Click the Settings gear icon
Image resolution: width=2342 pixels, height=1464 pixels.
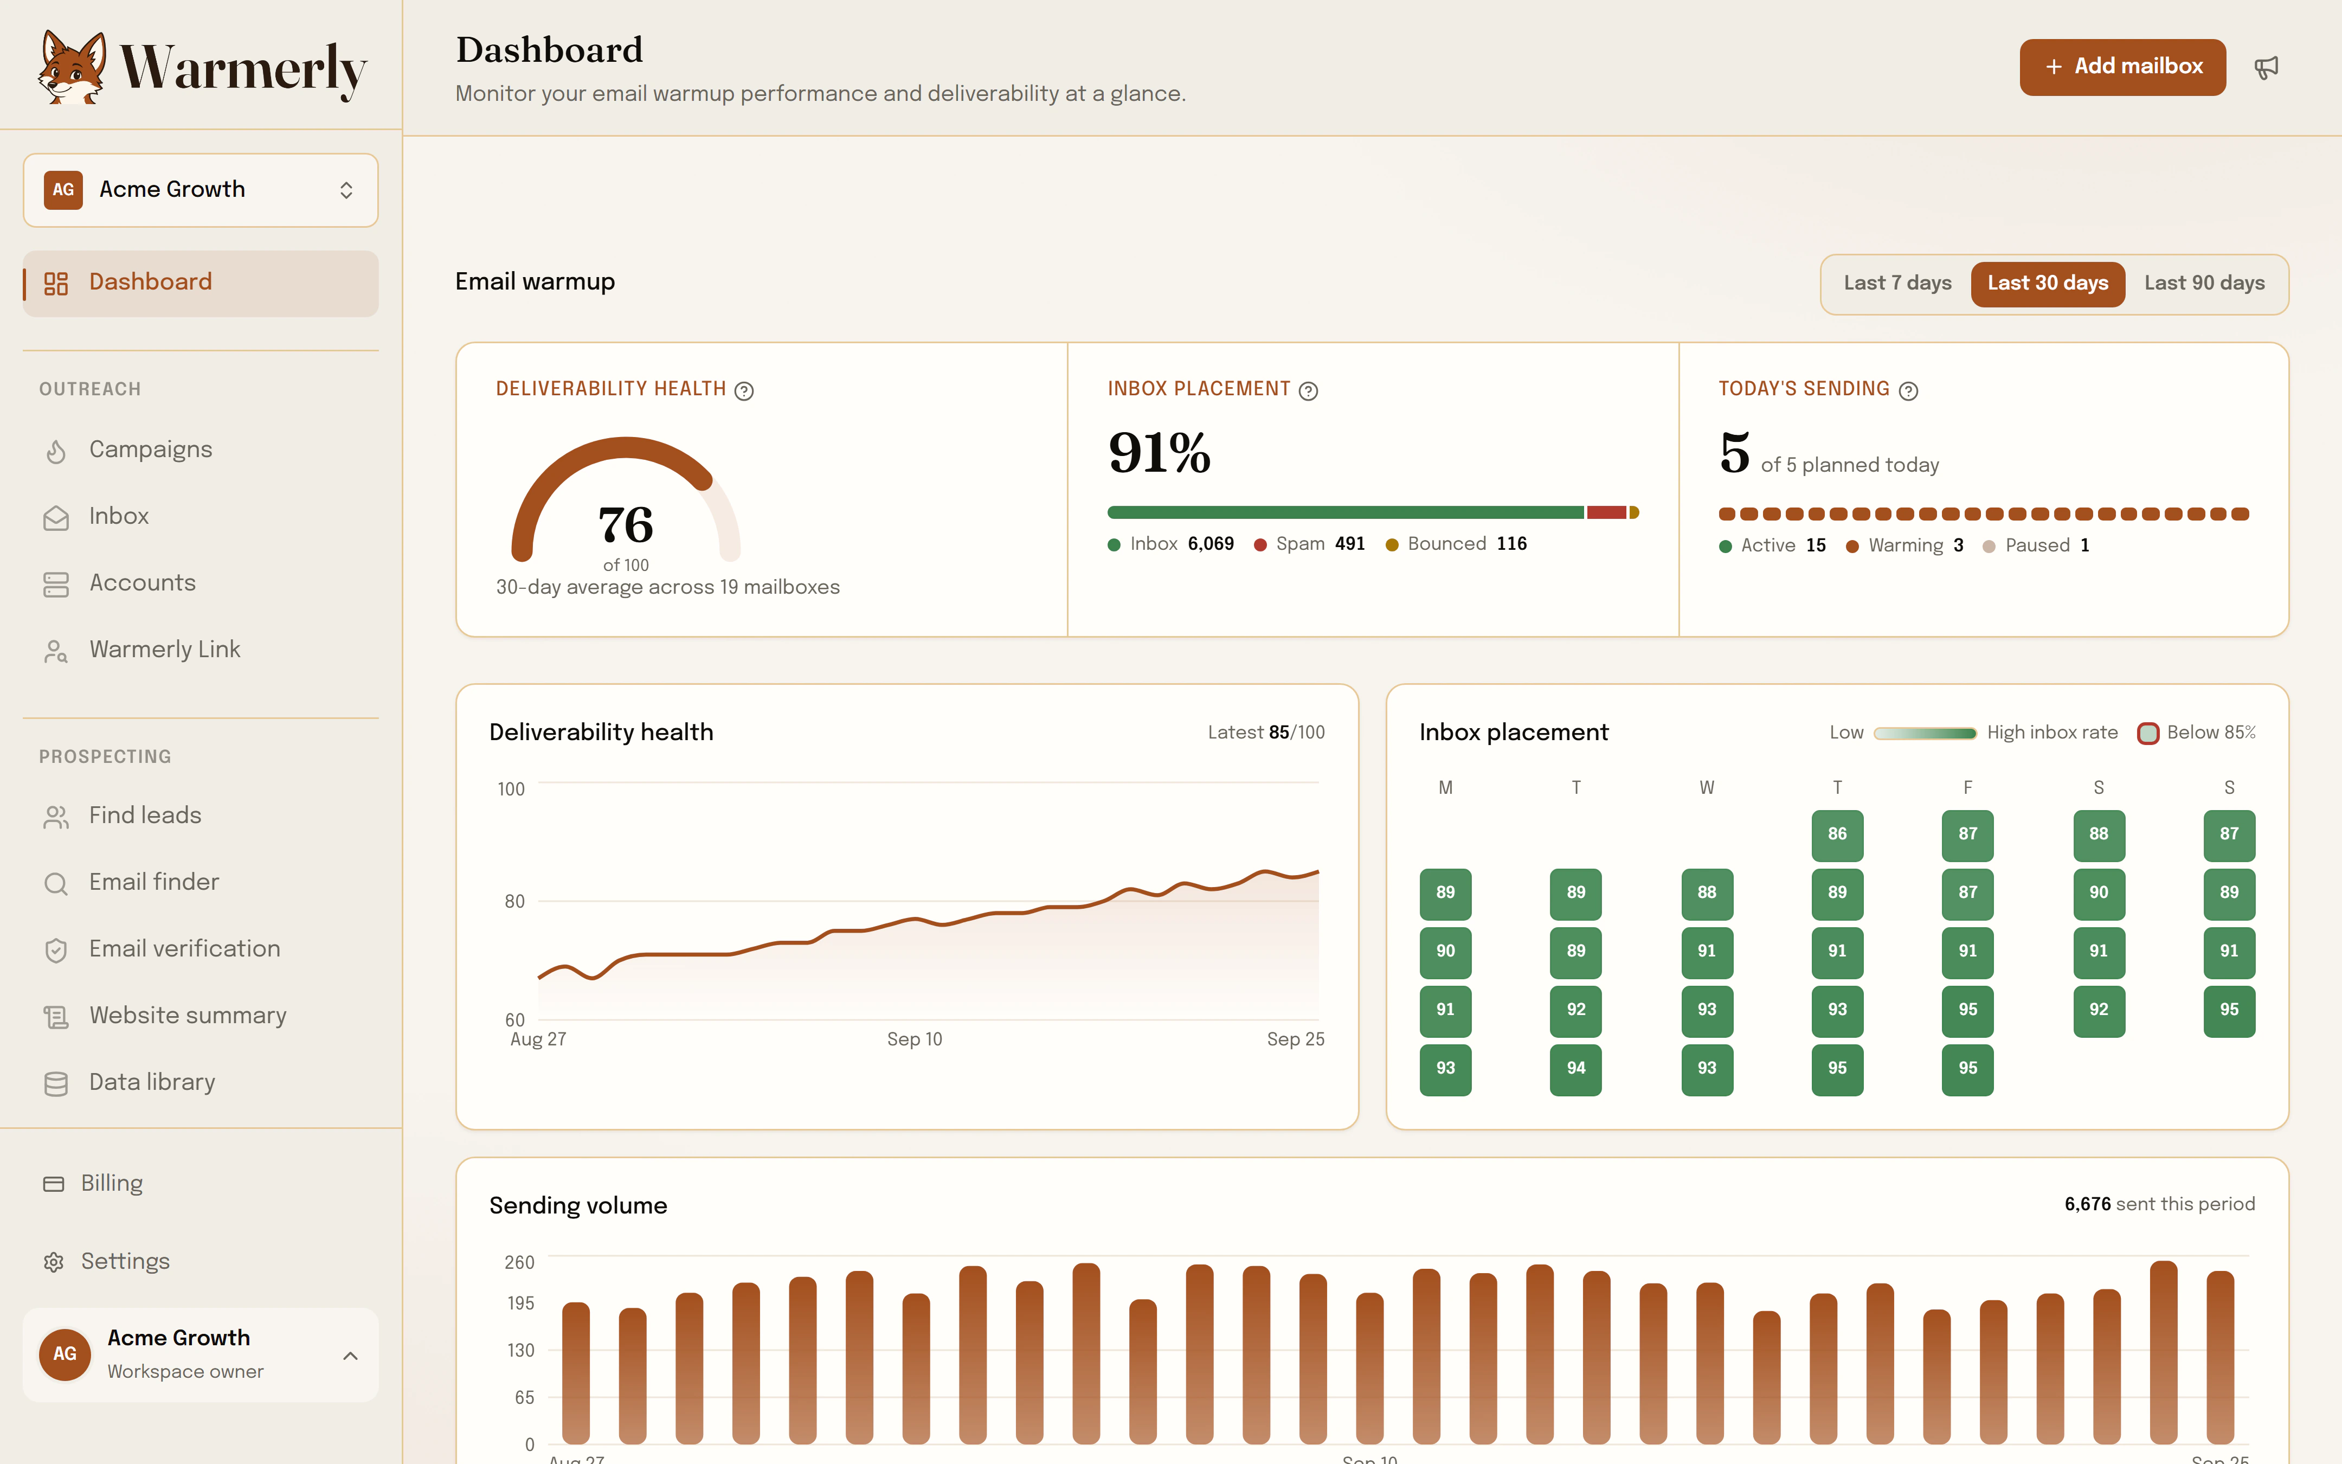pos(54,1262)
